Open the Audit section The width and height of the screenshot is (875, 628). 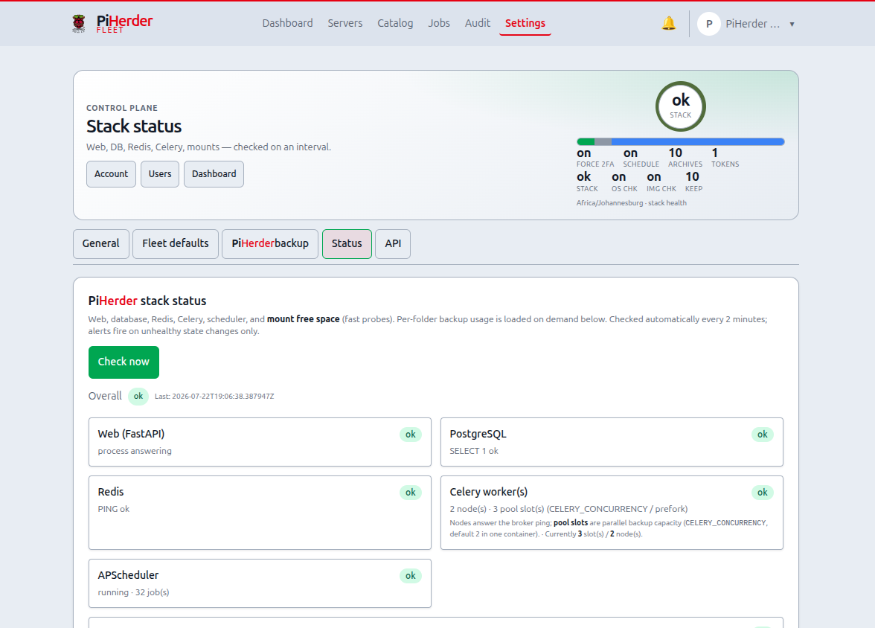tap(478, 23)
